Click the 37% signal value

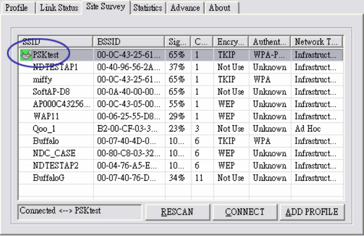176,67
